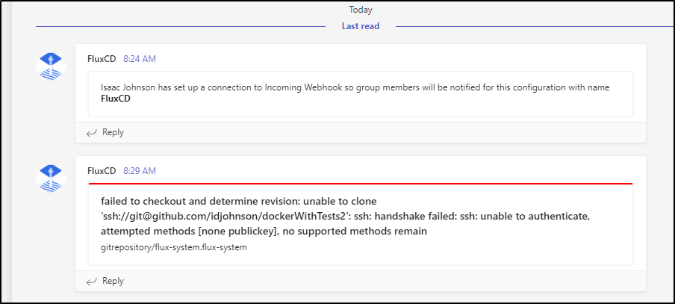Viewport: 675px width, 304px height.
Task: Jump to the Last read marker
Action: coord(361,26)
